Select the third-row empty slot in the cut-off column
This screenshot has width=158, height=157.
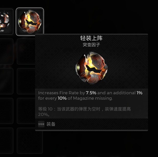[x=6, y=81]
